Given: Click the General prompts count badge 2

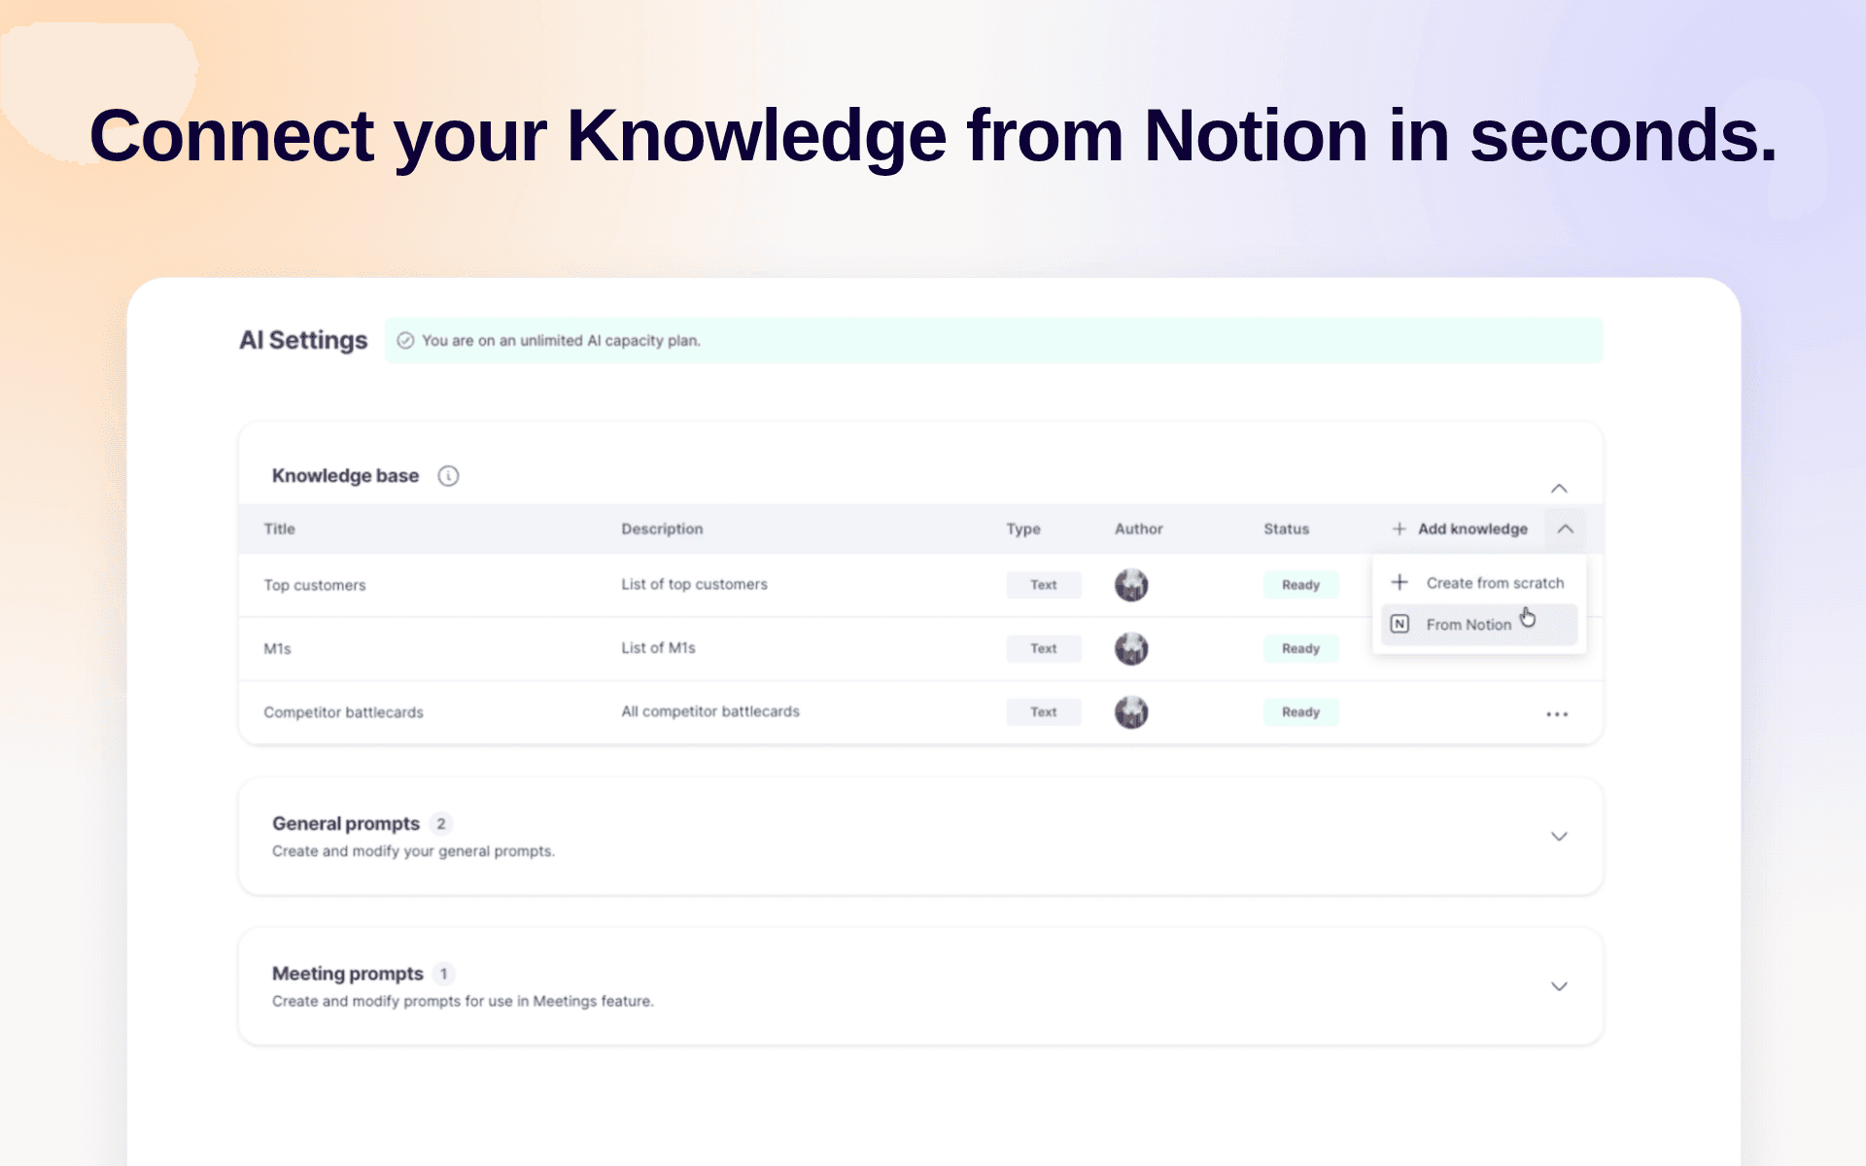Looking at the screenshot, I should (441, 824).
